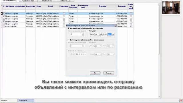Click the Компания column header
This screenshot has height=103, width=183.
click(x=64, y=6)
